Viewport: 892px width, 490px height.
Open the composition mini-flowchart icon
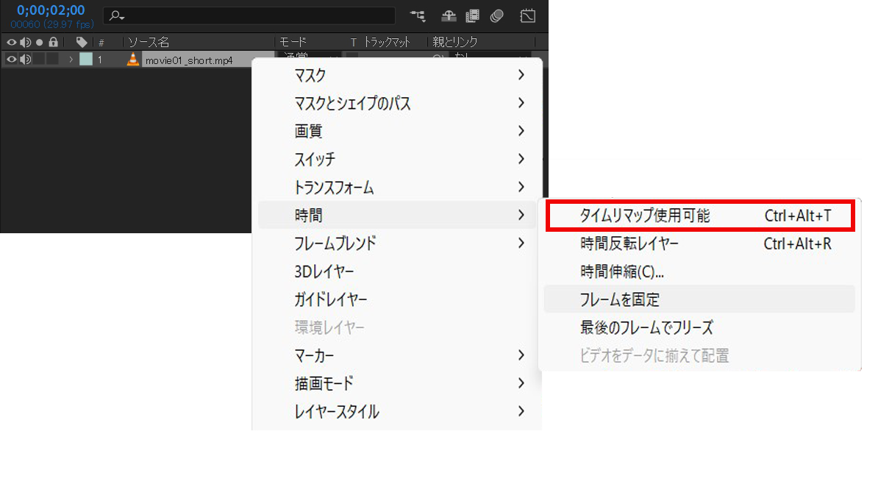pos(418,15)
